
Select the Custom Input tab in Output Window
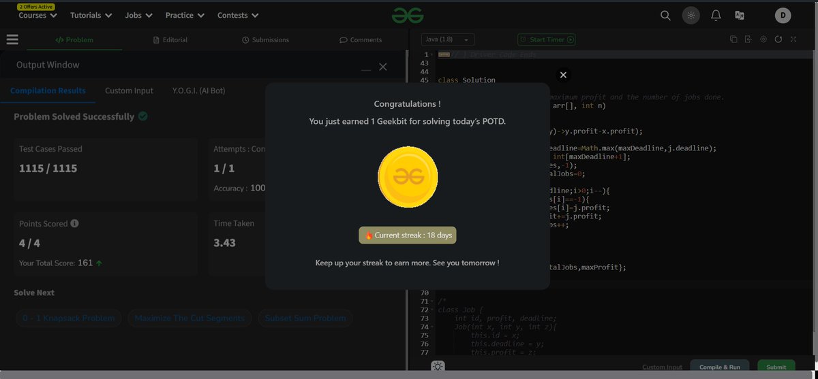pos(129,90)
